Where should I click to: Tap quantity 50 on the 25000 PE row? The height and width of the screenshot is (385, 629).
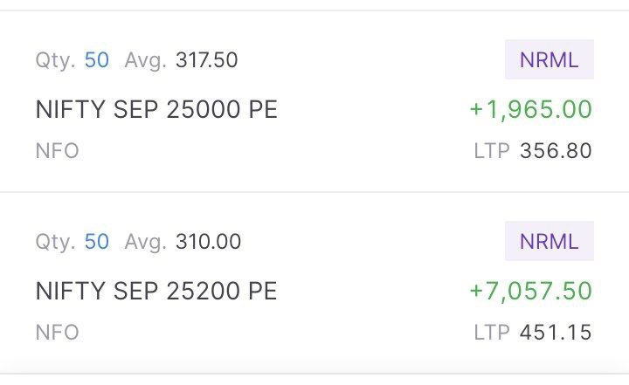pos(97,60)
